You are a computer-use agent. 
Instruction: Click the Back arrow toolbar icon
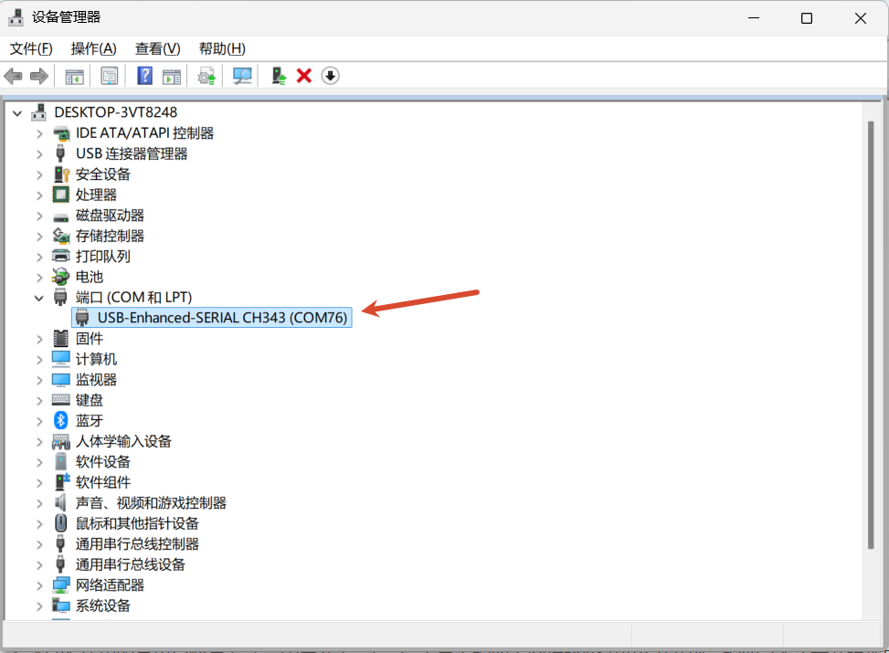point(13,76)
